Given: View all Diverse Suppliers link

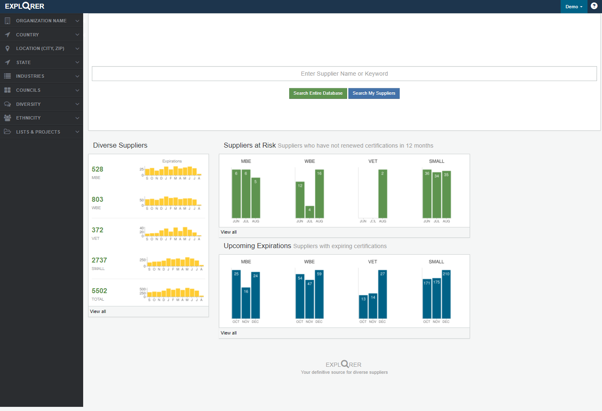Looking at the screenshot, I should tap(98, 312).
